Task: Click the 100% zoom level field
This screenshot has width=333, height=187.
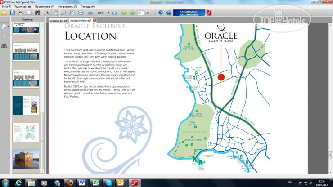Action: pyautogui.click(x=101, y=13)
